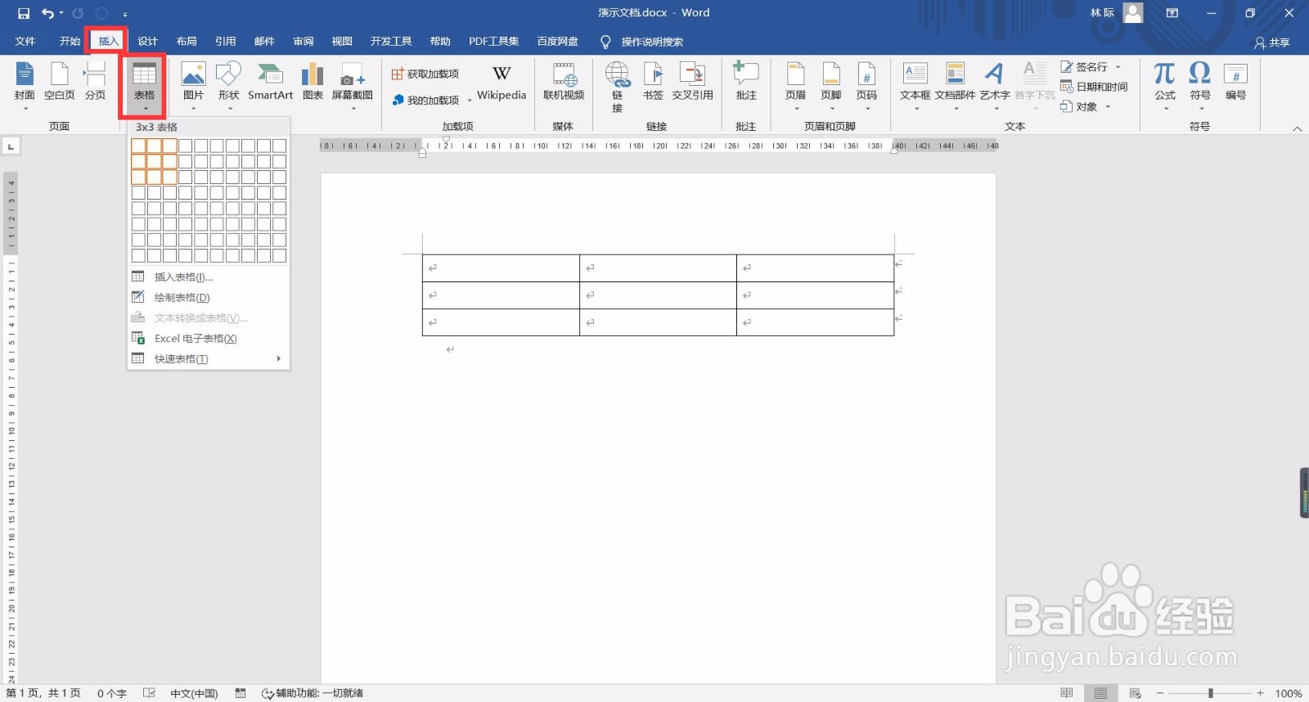
Task: Switch to Home (开始) tab
Action: [x=70, y=42]
